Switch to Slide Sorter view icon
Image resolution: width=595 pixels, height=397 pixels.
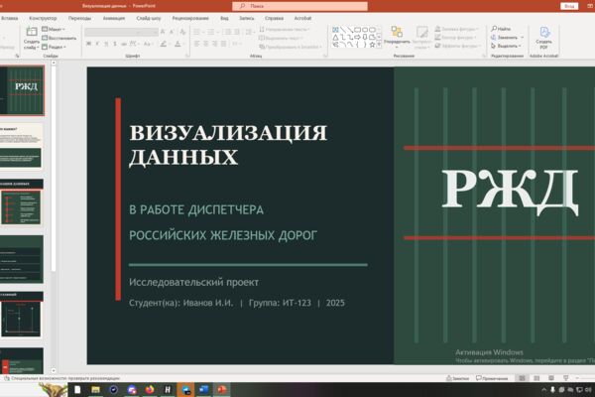536,378
